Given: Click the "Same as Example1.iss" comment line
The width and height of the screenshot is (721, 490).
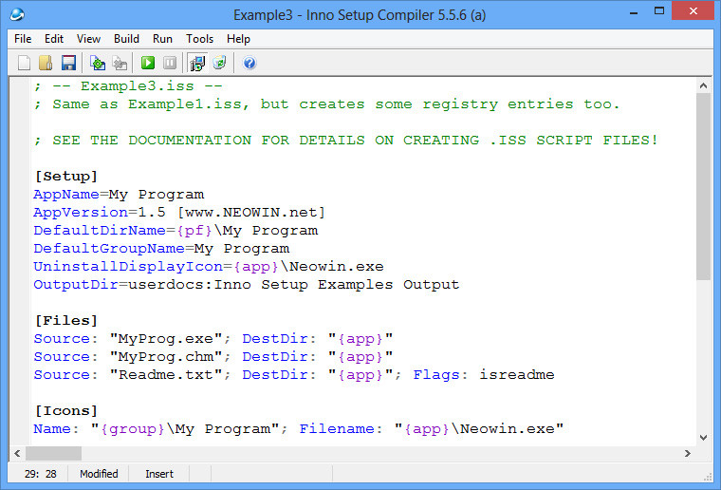Looking at the screenshot, I should 327,104.
